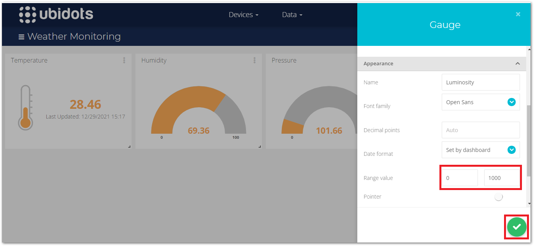
Task: Click the Gauge panel vertical scrollbar
Action: 529,140
